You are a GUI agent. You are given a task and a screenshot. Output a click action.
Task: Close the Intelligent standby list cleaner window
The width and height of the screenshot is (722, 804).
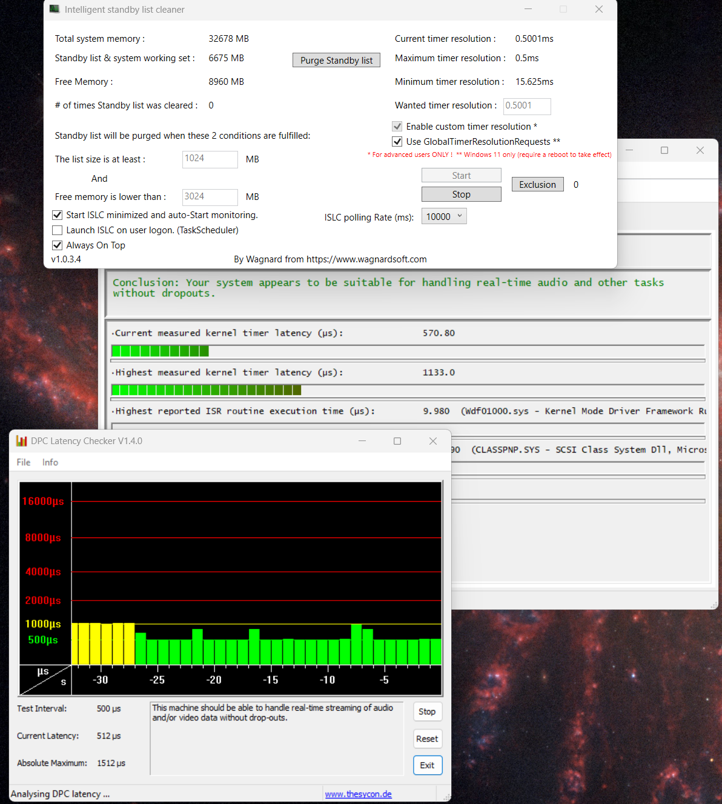[x=599, y=9]
